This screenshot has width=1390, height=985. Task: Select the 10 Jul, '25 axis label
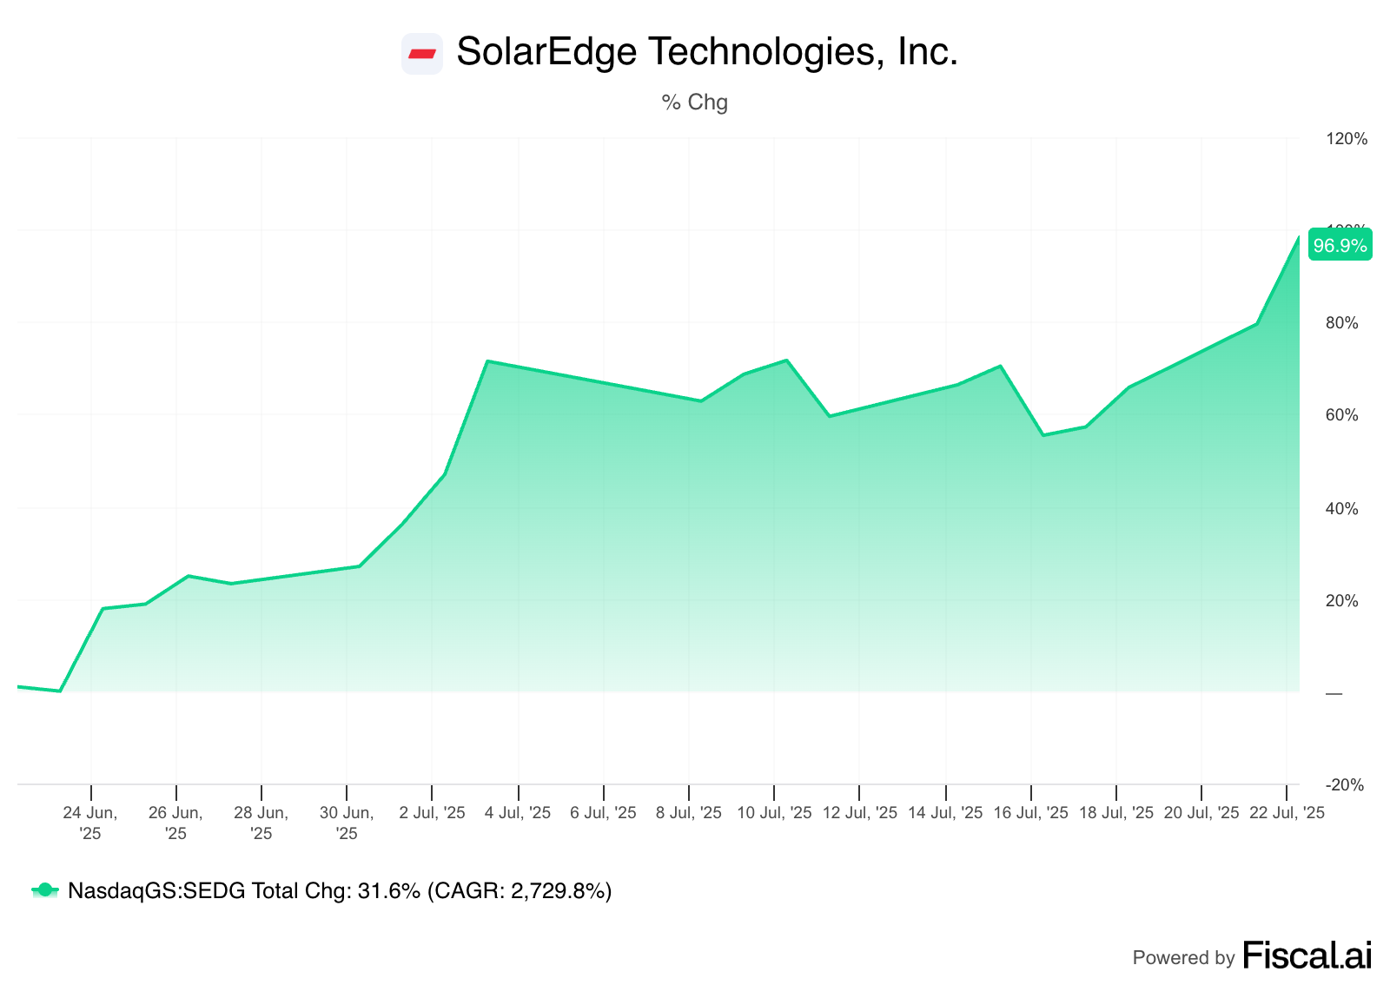point(774,813)
